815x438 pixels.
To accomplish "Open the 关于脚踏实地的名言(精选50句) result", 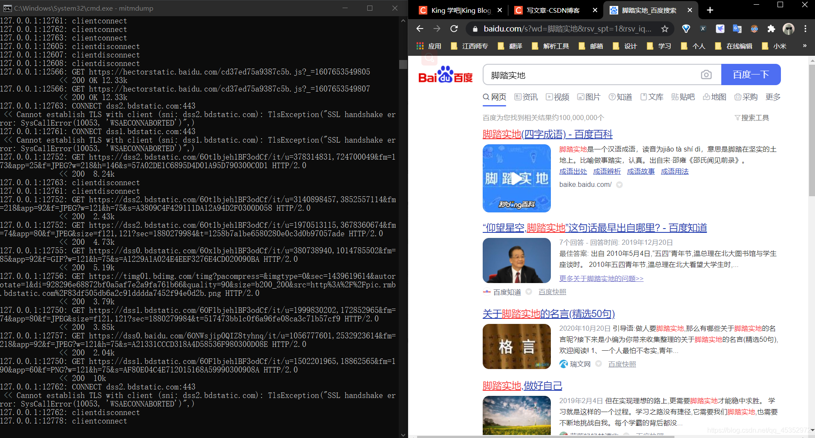I will (x=549, y=314).
